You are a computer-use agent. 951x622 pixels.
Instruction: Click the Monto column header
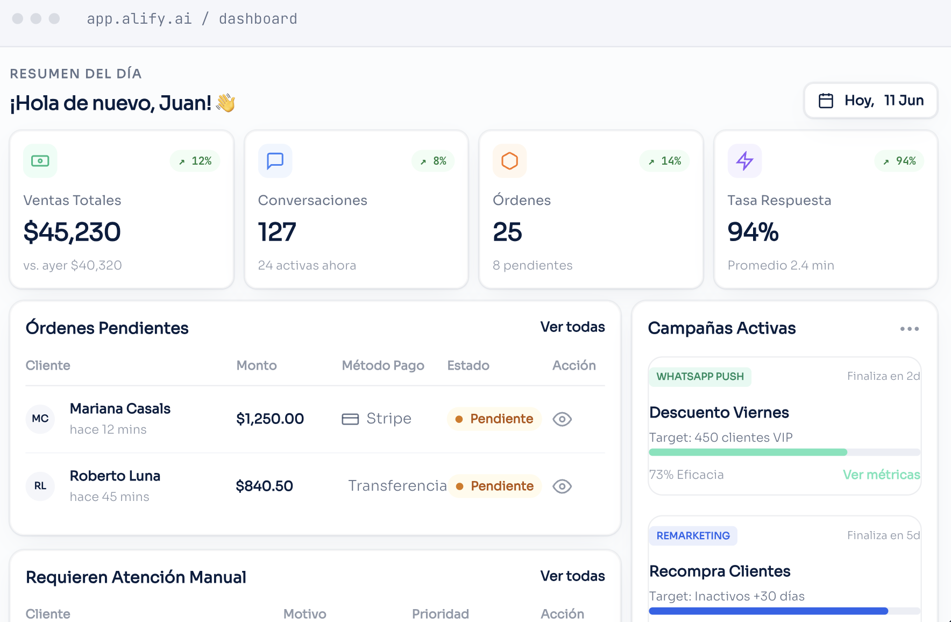coord(257,365)
